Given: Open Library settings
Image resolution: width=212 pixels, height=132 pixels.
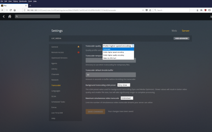Looking at the screenshot, I should (x=54, y=69).
